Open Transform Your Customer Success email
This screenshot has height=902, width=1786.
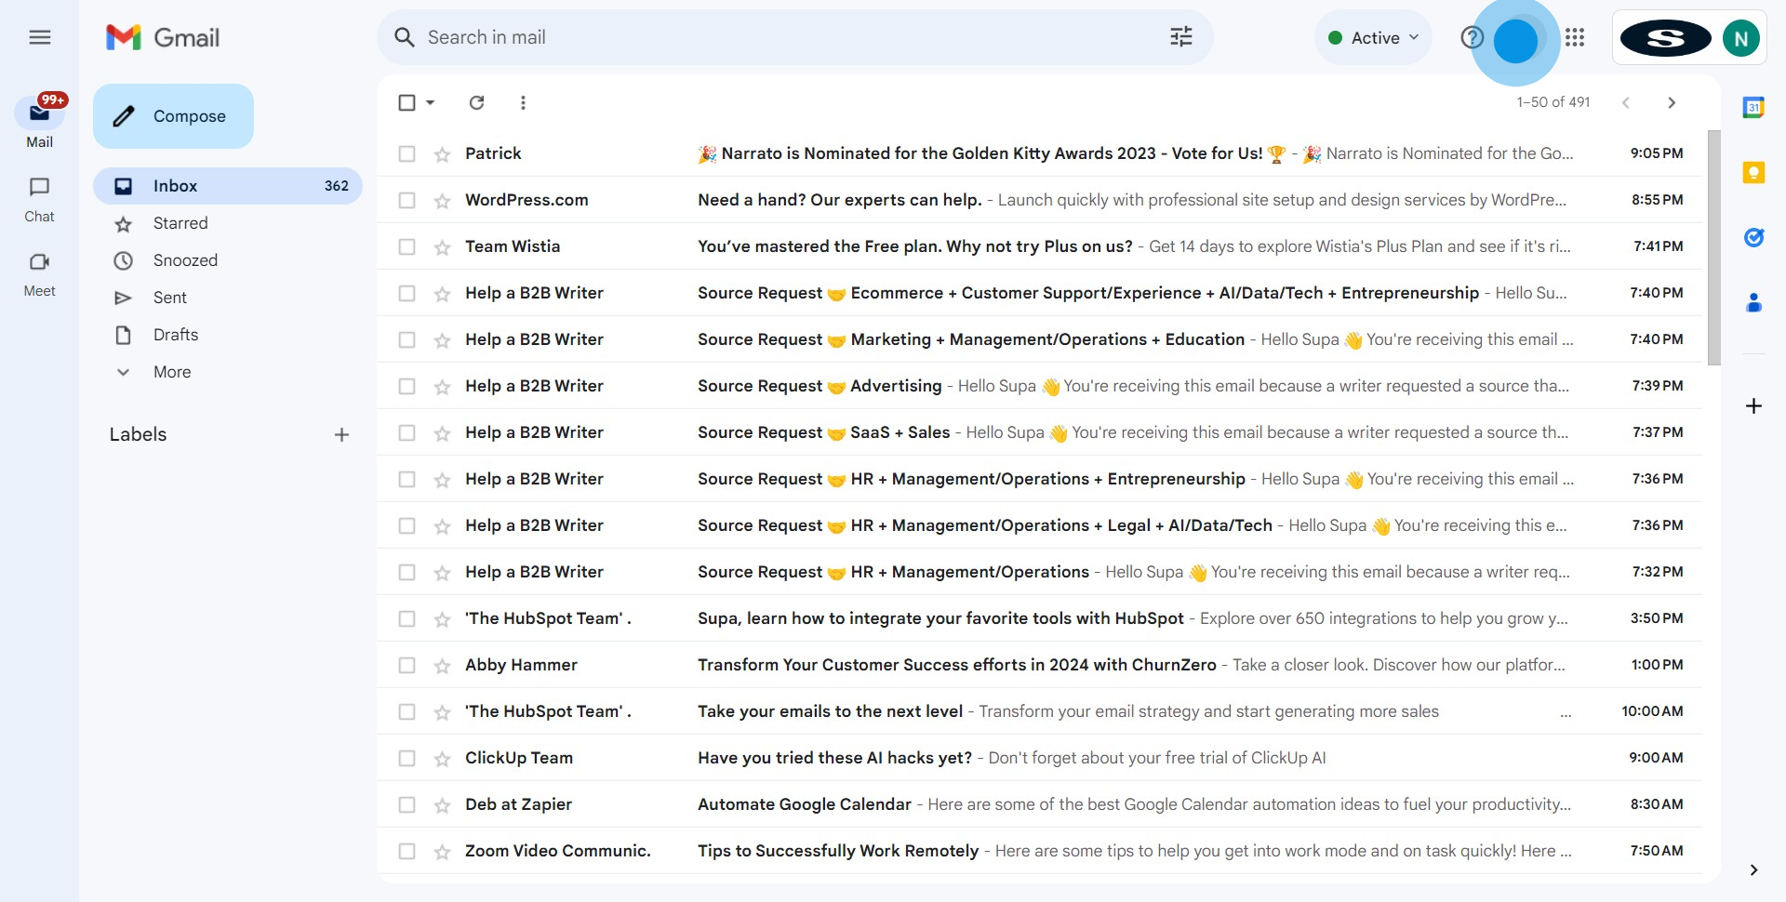pos(1039,665)
